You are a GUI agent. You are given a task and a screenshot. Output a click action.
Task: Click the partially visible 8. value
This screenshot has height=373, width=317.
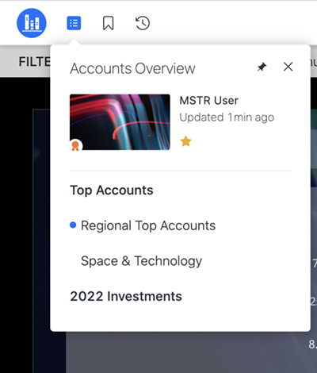pos(312,344)
